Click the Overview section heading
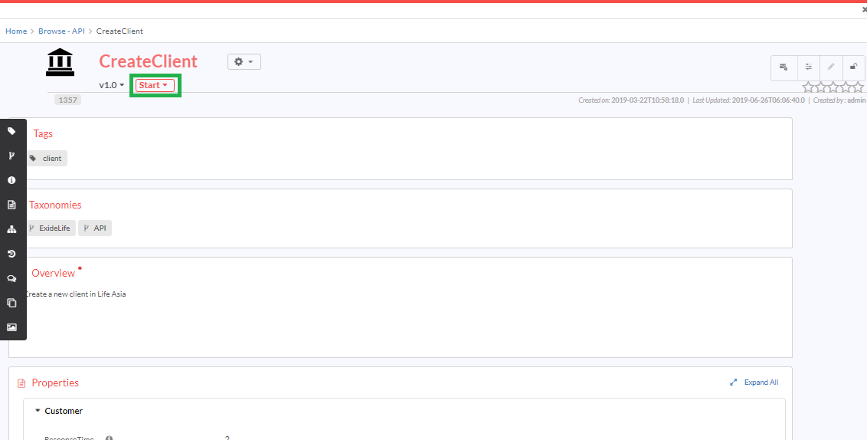This screenshot has height=440, width=867. tap(53, 273)
